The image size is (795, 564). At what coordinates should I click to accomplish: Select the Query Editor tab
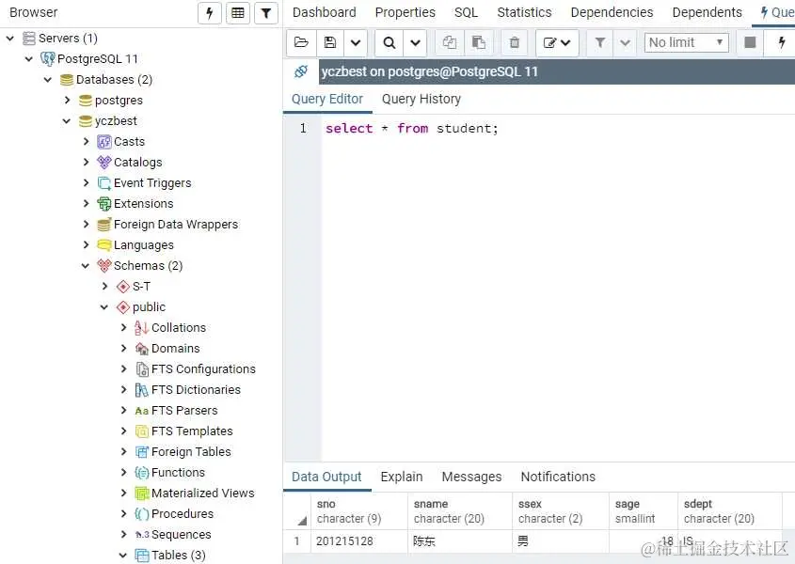327,99
